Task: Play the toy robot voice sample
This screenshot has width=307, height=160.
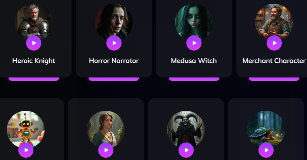Action: coord(26,150)
